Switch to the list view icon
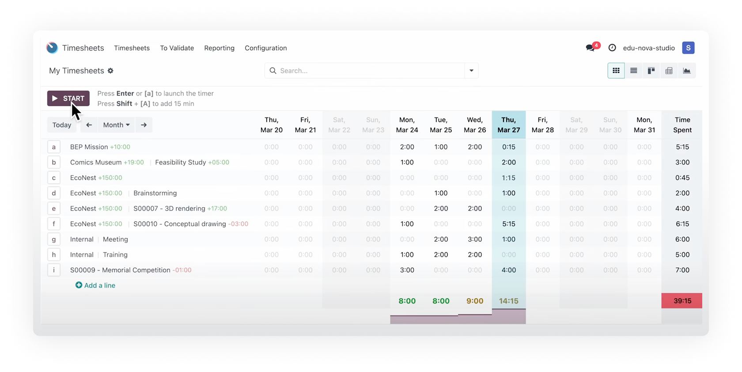This screenshot has width=742, height=372. [633, 71]
